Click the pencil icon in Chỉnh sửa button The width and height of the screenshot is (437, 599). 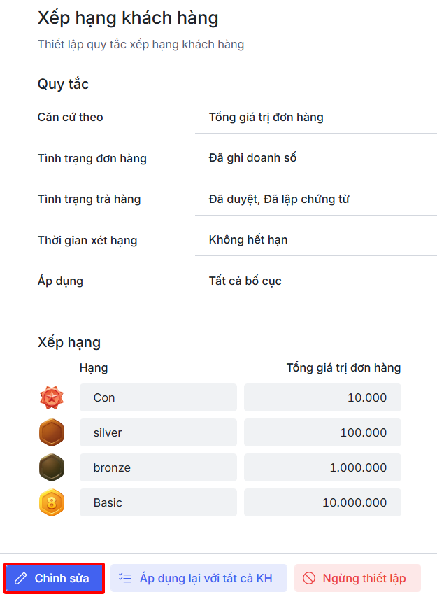[x=21, y=579]
